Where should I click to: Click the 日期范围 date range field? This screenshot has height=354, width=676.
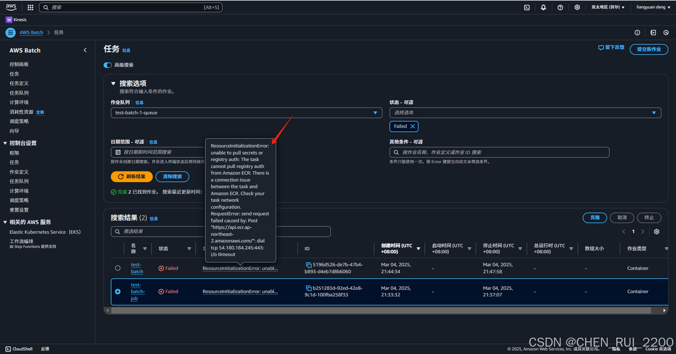tap(157, 152)
